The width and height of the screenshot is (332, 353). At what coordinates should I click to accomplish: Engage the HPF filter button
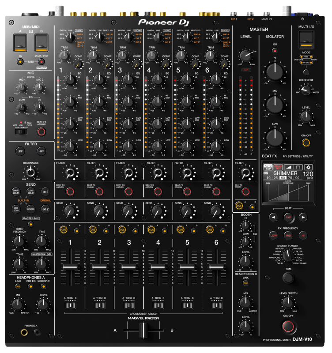41,151
